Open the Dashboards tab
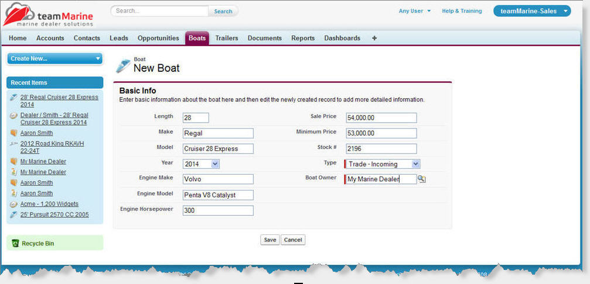This screenshot has width=590, height=284. pos(342,39)
